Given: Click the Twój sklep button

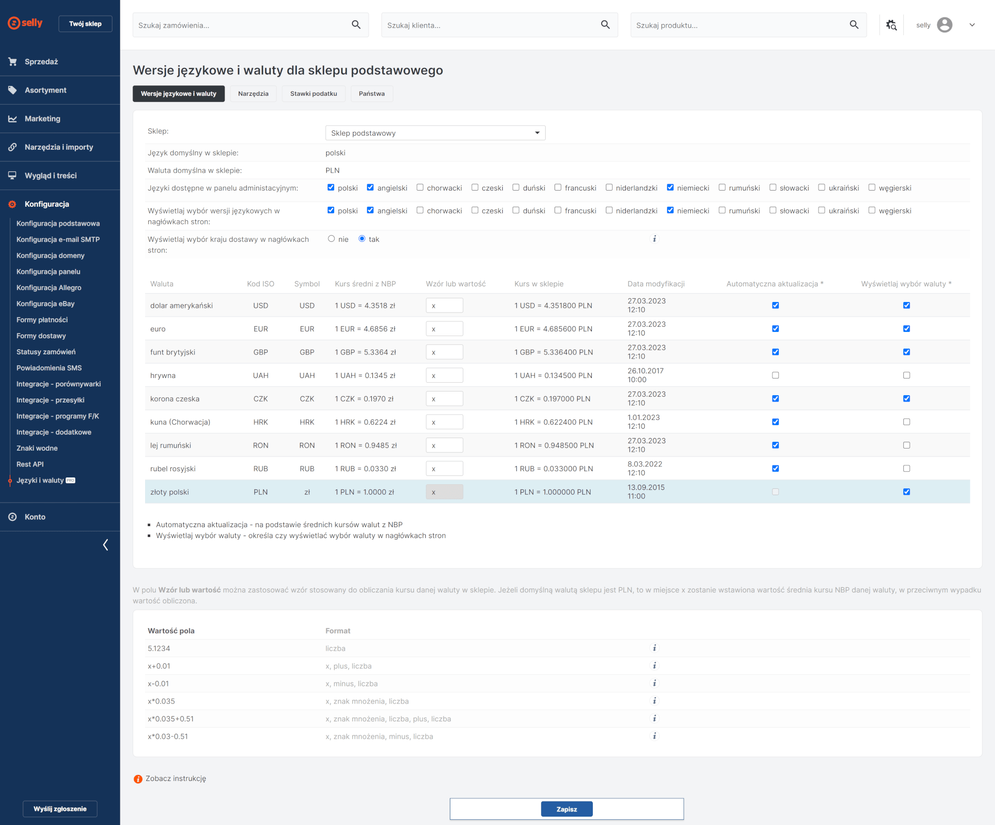Looking at the screenshot, I should tap(85, 24).
